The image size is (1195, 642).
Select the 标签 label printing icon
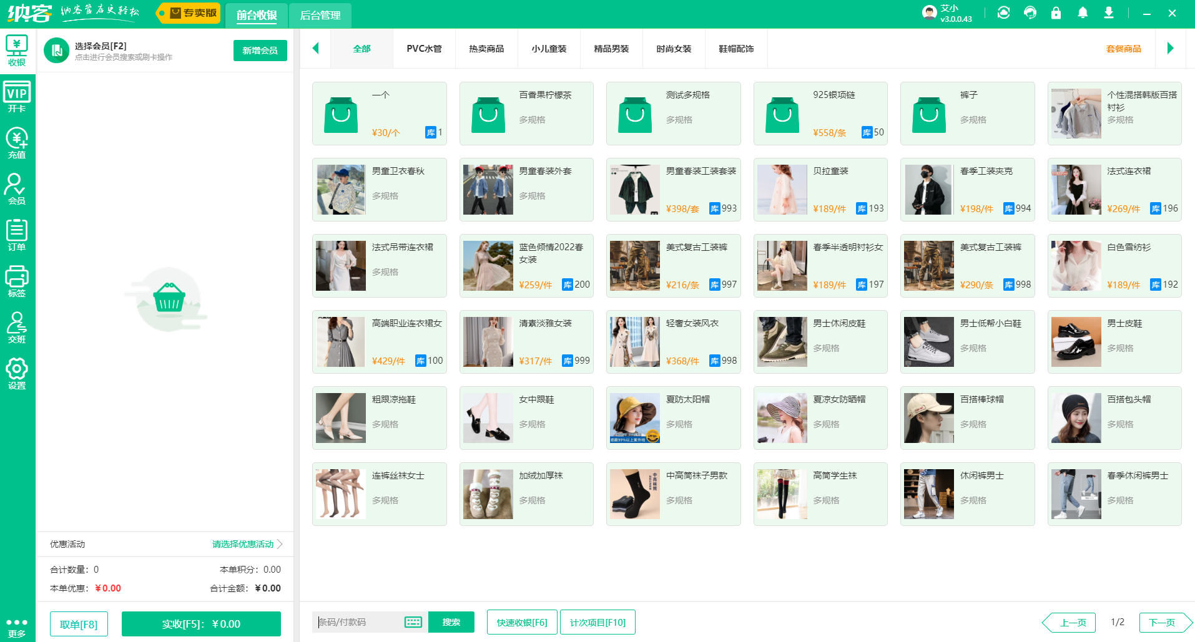pyautogui.click(x=17, y=281)
